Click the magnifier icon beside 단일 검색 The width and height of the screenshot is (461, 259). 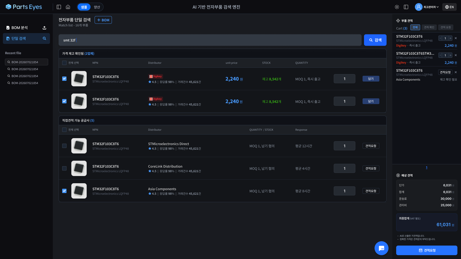tap(44, 38)
